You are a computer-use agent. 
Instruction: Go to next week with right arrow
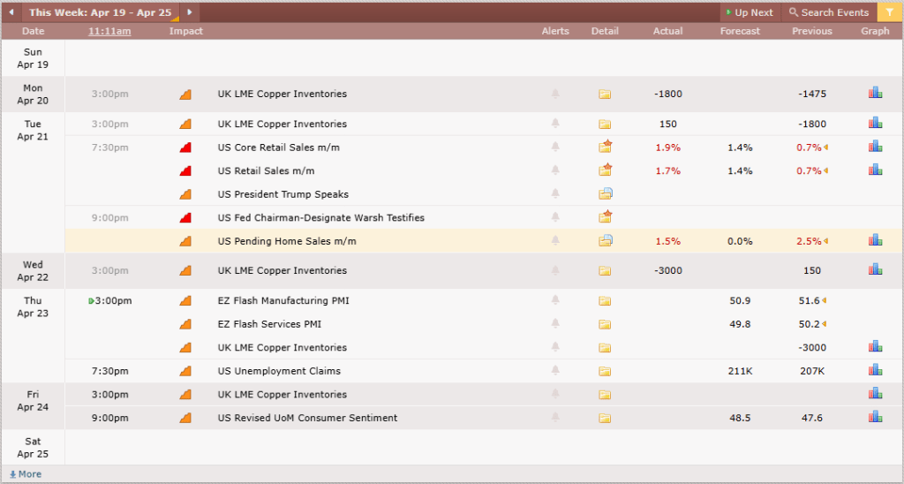coord(190,12)
